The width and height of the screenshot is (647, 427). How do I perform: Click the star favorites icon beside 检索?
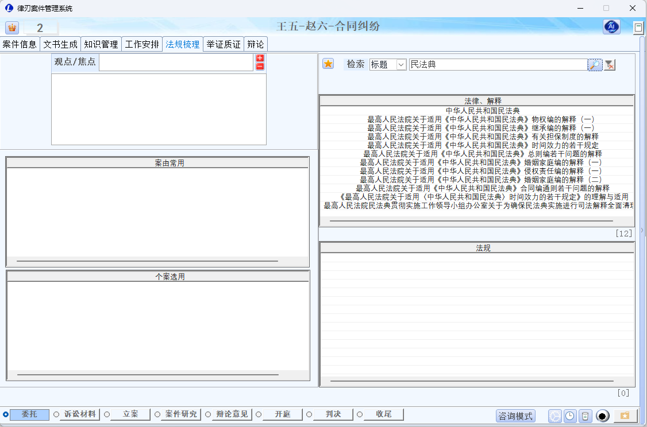328,64
